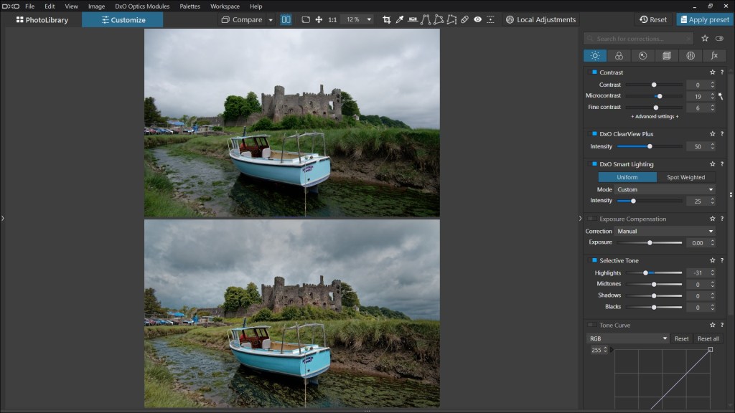The image size is (735, 413).
Task: Open the DxO Optics Modules menu
Action: [x=142, y=6]
